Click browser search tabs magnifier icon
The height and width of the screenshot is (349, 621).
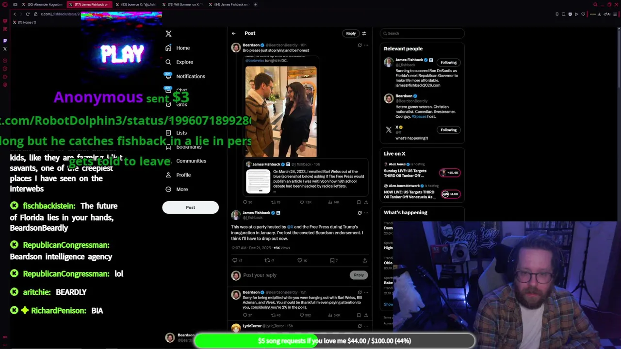click(595, 4)
